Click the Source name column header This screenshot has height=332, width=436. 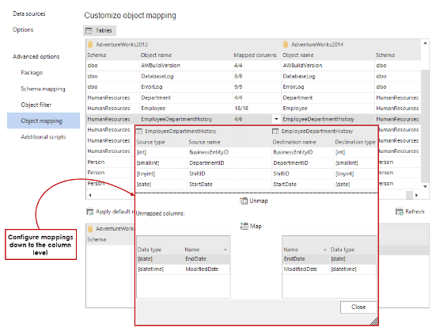[204, 142]
